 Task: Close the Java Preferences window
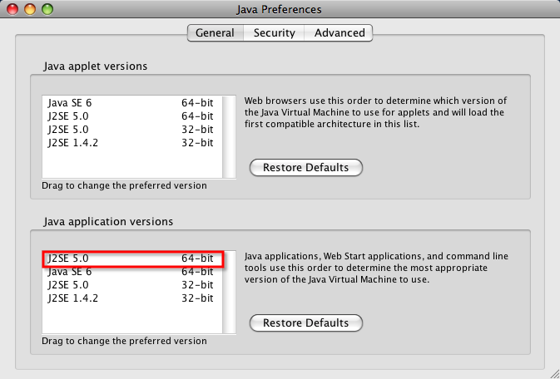pyautogui.click(x=12, y=9)
